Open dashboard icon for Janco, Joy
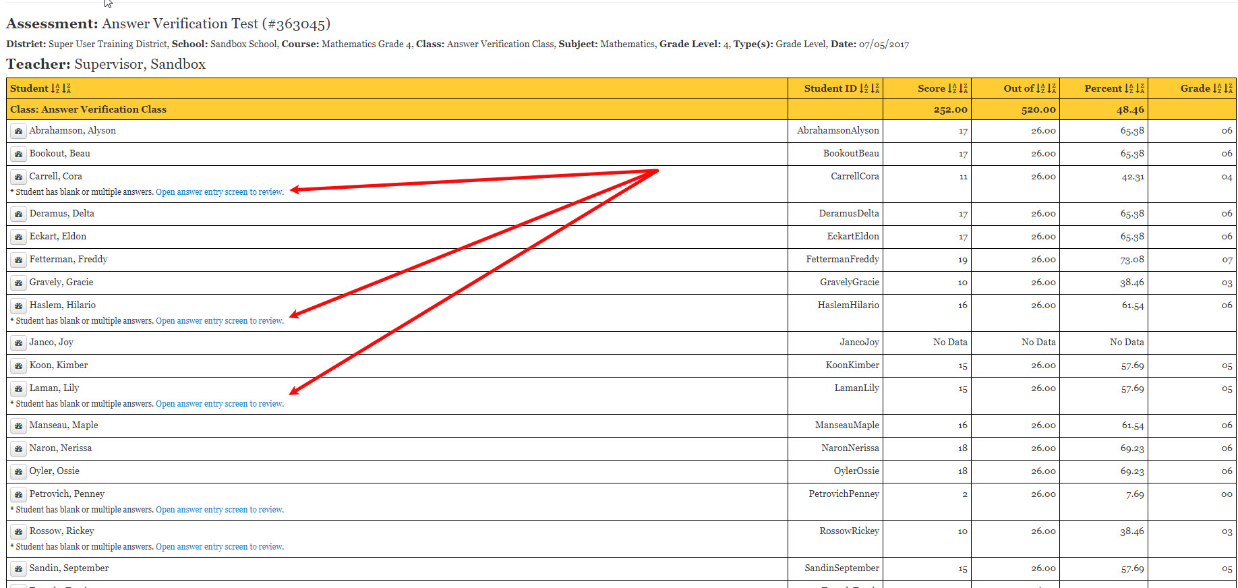This screenshot has height=588, width=1238. coord(19,343)
